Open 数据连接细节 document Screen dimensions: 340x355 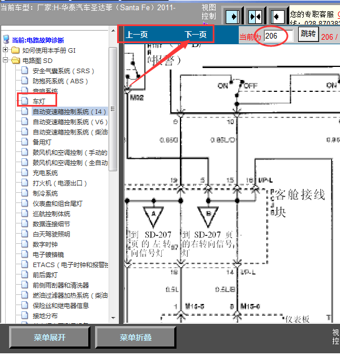click(51, 224)
